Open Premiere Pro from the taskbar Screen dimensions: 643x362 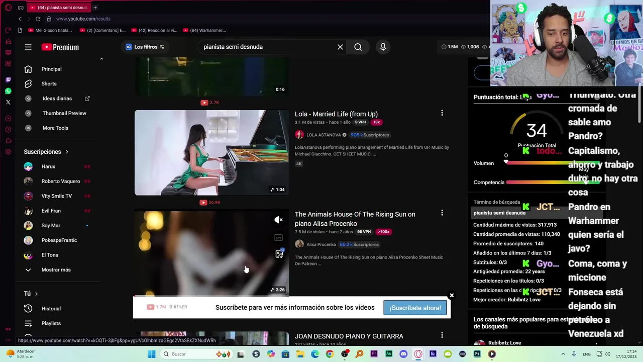coord(374,354)
